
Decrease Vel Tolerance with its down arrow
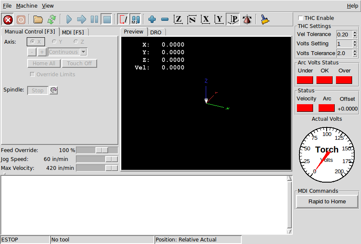(x=355, y=36)
